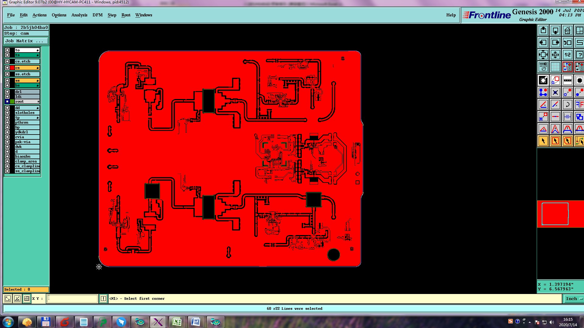Toggle checkbox for slotholes layer

[x=7, y=113]
